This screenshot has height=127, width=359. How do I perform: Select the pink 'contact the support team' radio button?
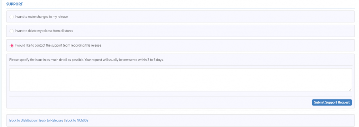[x=12, y=45]
